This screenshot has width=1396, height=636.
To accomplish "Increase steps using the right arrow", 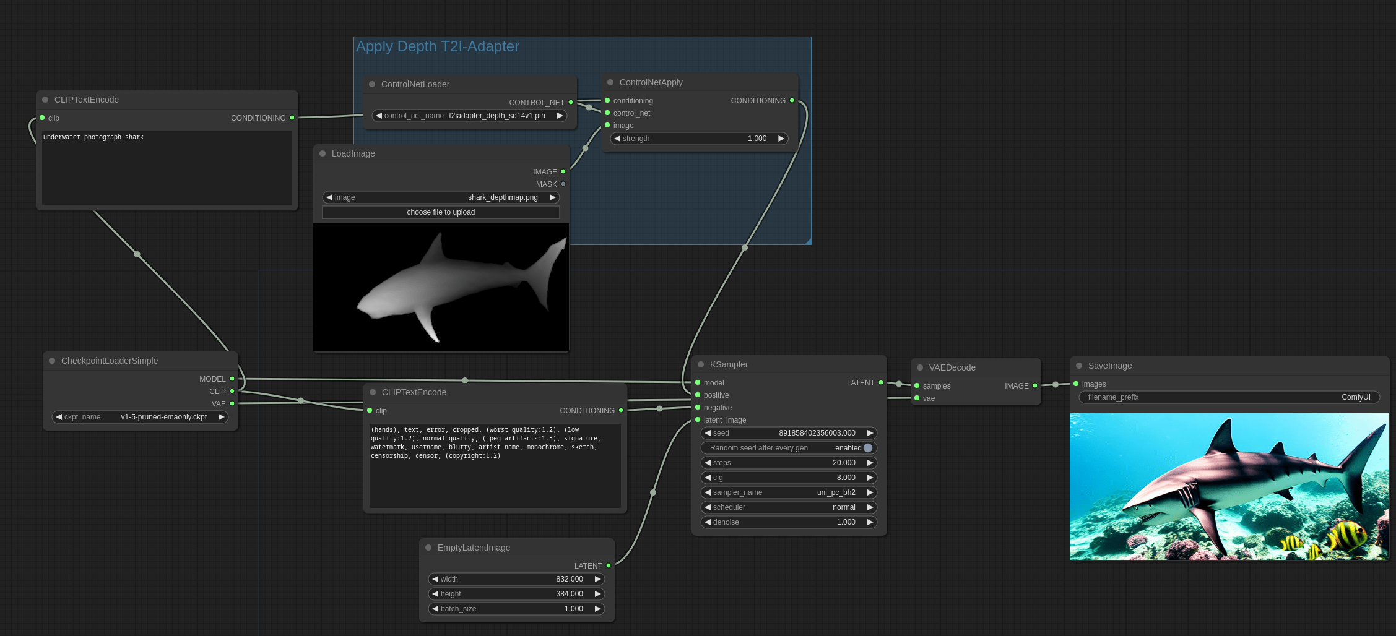I will tap(870, 463).
